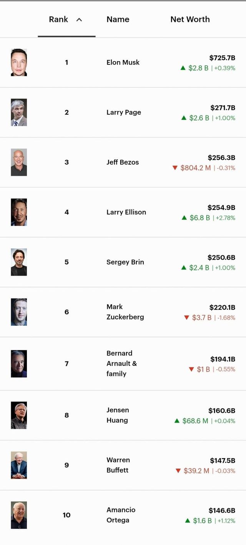Image resolution: width=246 pixels, height=545 pixels.
Task: Sort the list by Name column
Action: pyautogui.click(x=118, y=19)
